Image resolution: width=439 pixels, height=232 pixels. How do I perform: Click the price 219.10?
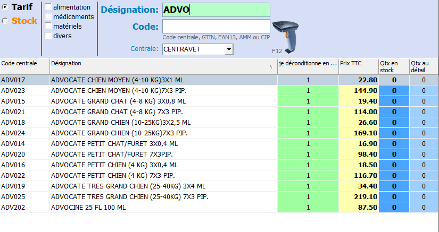[366, 197]
